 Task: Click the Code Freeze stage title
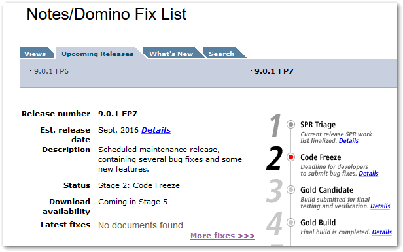(x=321, y=157)
